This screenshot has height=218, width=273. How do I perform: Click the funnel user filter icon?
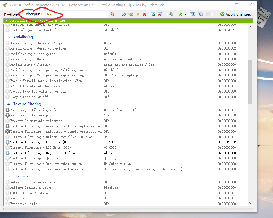[193, 14]
